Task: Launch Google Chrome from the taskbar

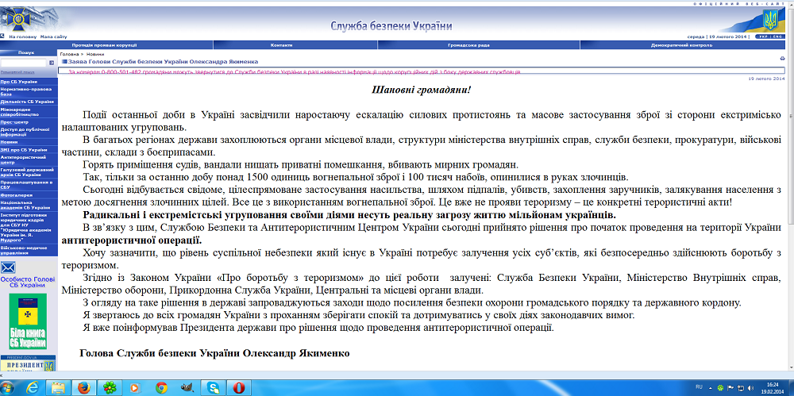Action: (x=161, y=387)
